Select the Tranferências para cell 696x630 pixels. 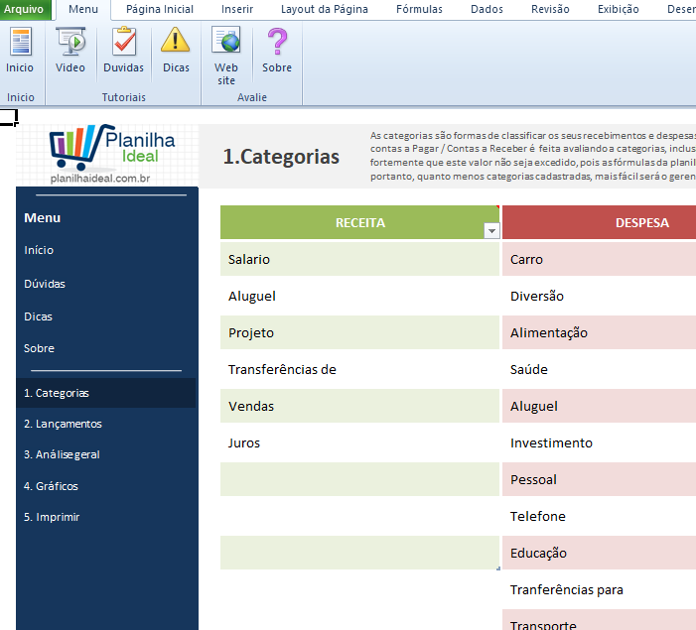(x=600, y=589)
